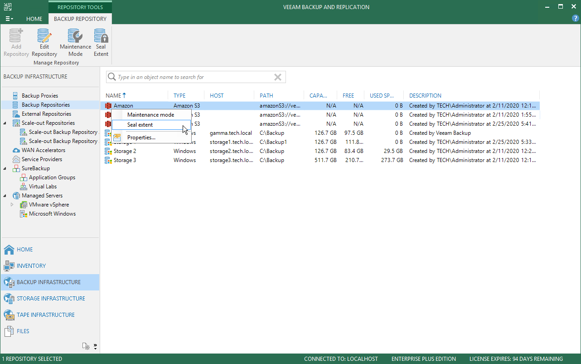Click the Home view icon in navigation pane
581x364 pixels.
9,250
